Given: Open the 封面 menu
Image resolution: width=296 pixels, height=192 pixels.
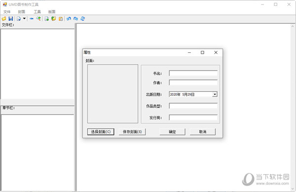Looking at the screenshot, I should pos(22,12).
